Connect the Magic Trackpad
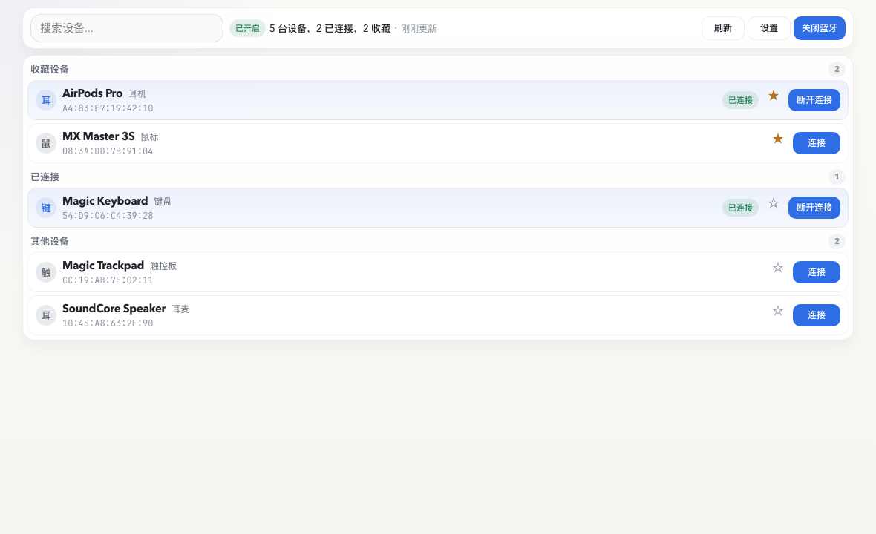The image size is (876, 534). pos(816,272)
